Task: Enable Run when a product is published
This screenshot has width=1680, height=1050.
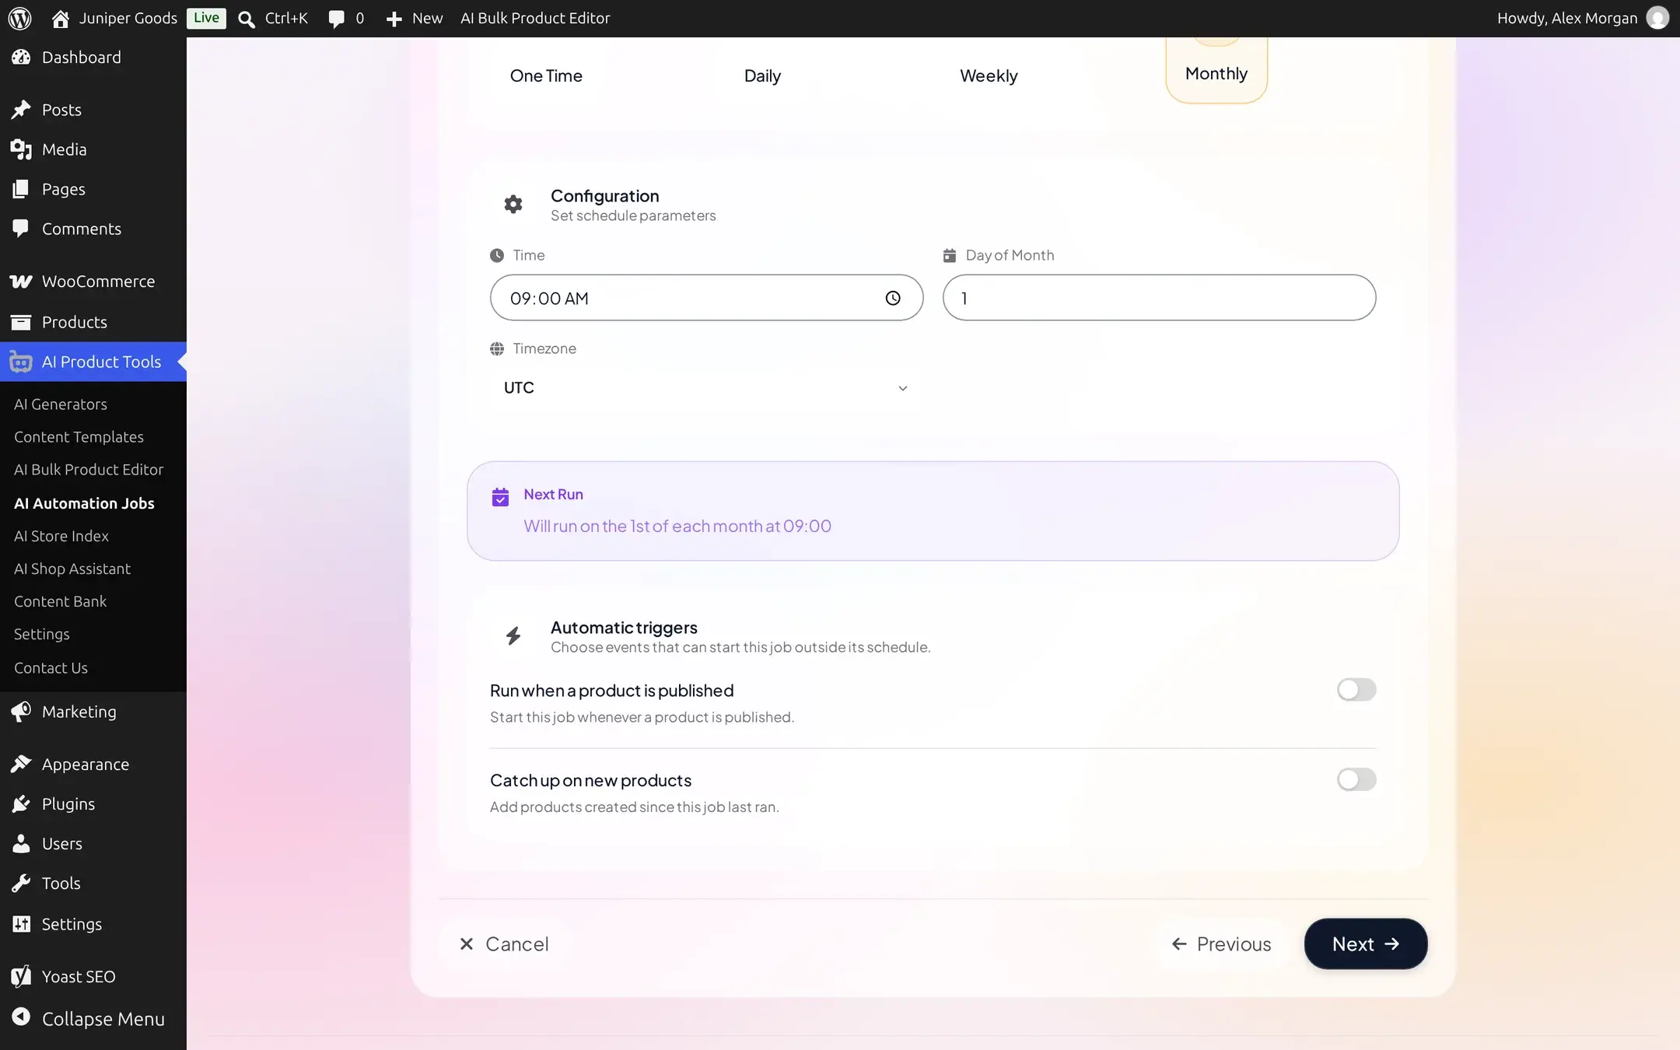Action: [1356, 690]
